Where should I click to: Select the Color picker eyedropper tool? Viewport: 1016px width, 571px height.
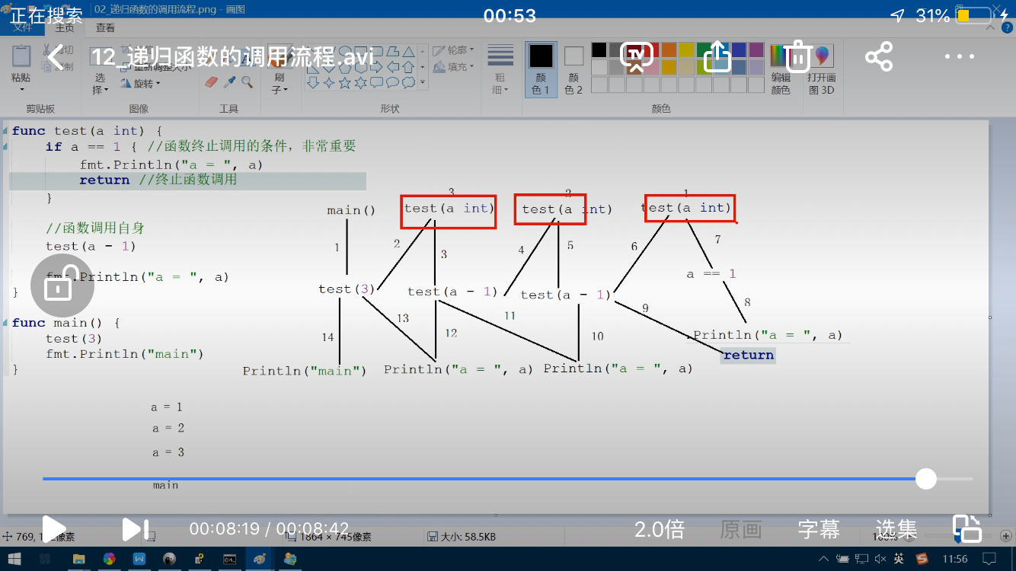tap(229, 81)
